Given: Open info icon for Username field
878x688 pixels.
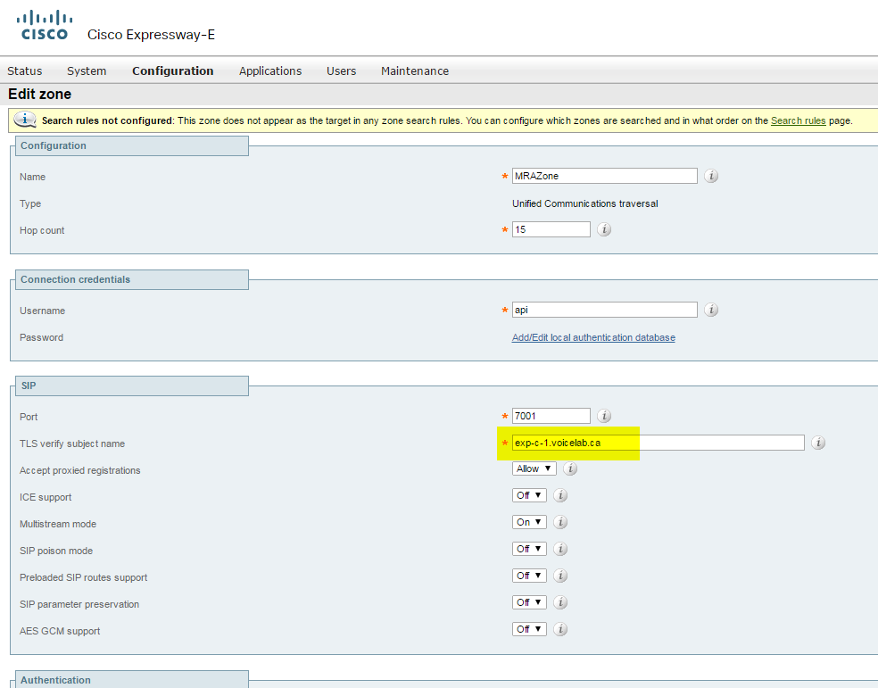Looking at the screenshot, I should coord(711,310).
